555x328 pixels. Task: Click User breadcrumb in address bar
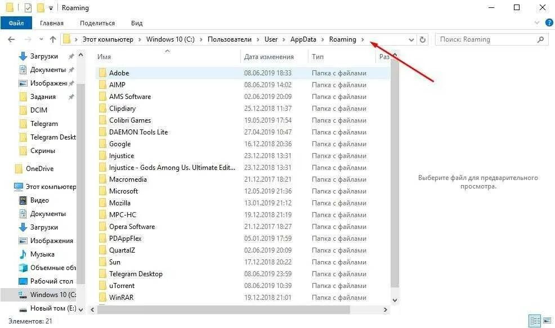pos(271,39)
